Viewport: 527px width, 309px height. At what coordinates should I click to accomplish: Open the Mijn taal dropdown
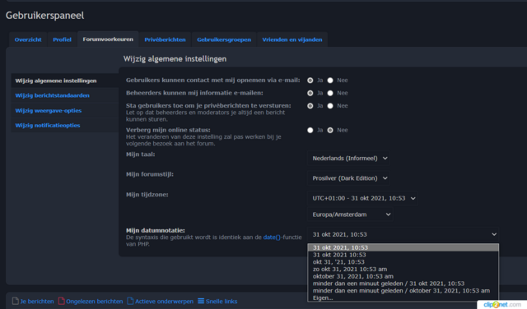coord(348,158)
